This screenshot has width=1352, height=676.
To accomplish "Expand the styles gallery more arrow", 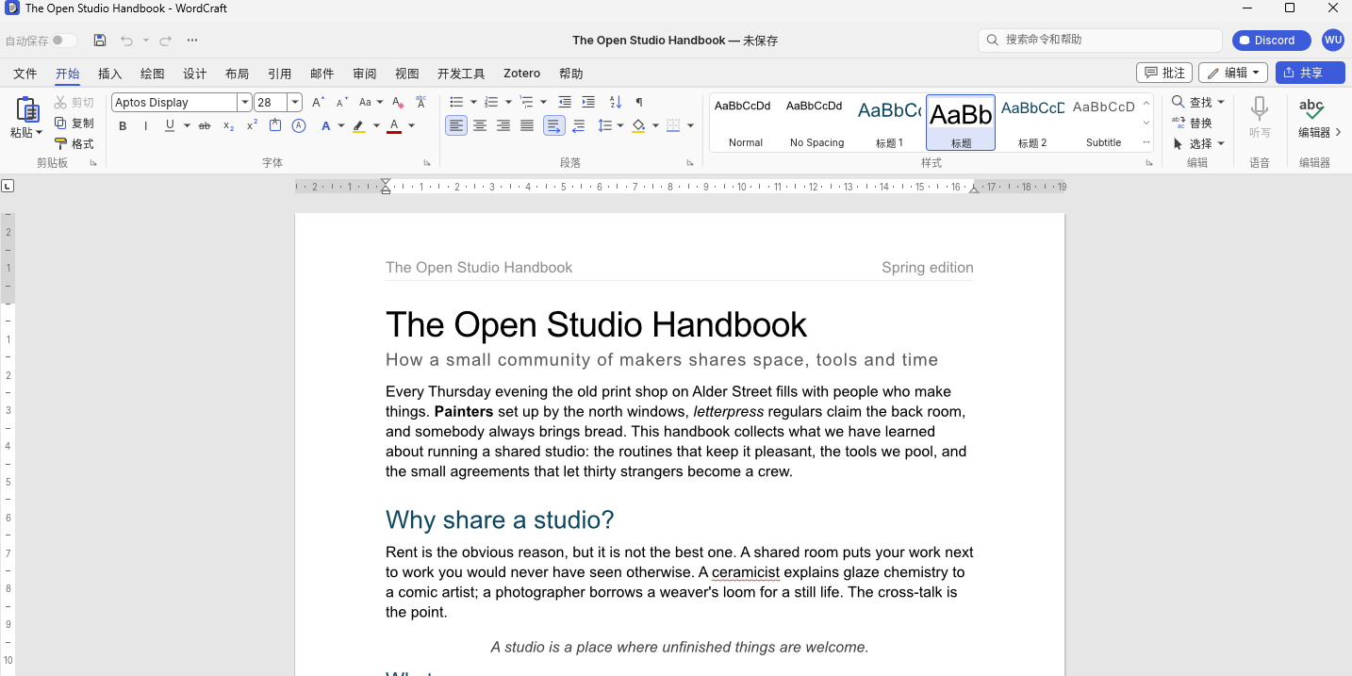I will (1146, 142).
